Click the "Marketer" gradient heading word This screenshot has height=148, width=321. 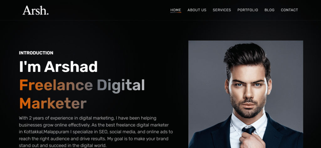click(53, 103)
